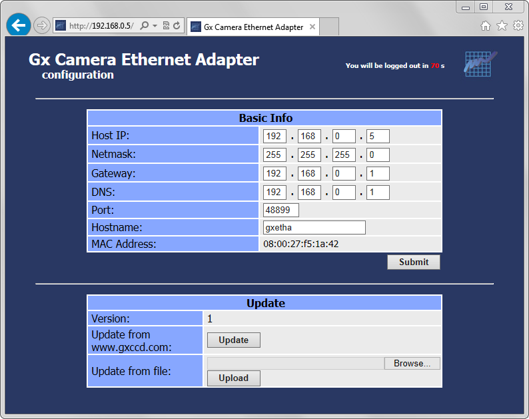Open a new blank tab
The width and height of the screenshot is (529, 419).
pos(330,27)
